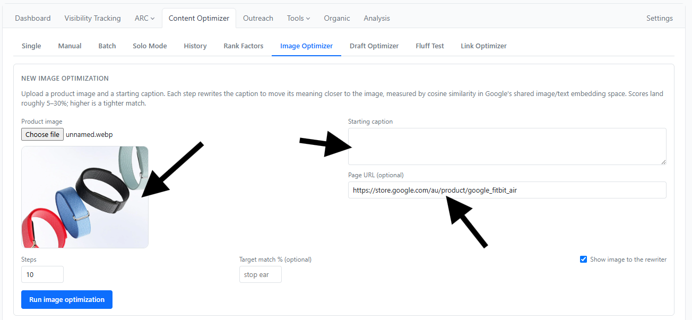Open Settings in the top bar

pos(660,18)
